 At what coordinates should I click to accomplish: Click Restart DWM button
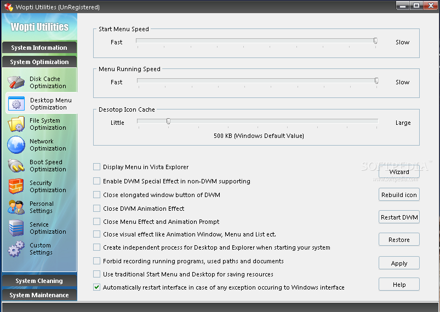click(x=399, y=217)
